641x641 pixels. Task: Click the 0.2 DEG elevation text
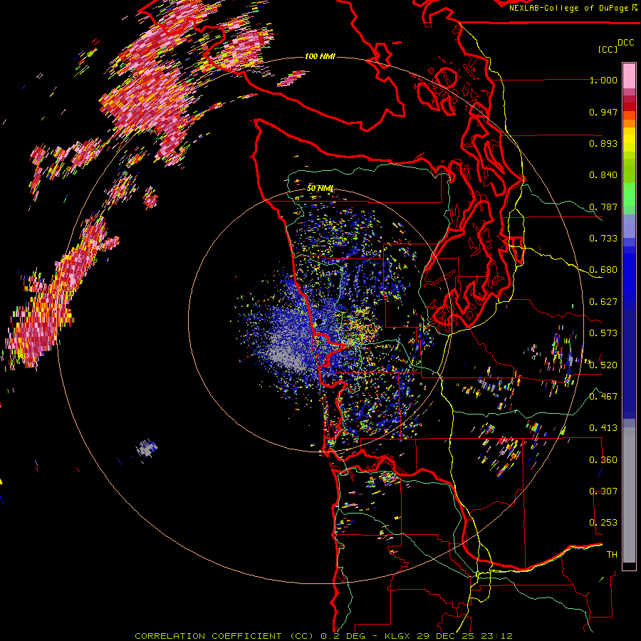coord(343,636)
